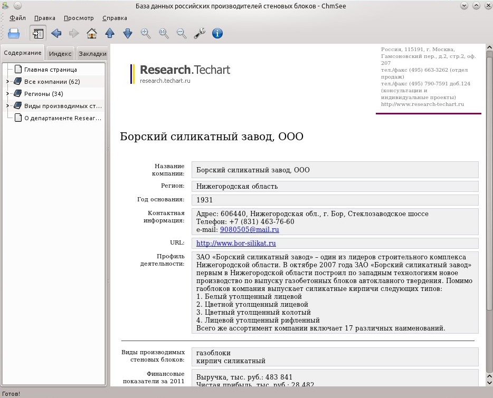
Task: Click the page icon beside О департаменте
Action: [x=18, y=118]
